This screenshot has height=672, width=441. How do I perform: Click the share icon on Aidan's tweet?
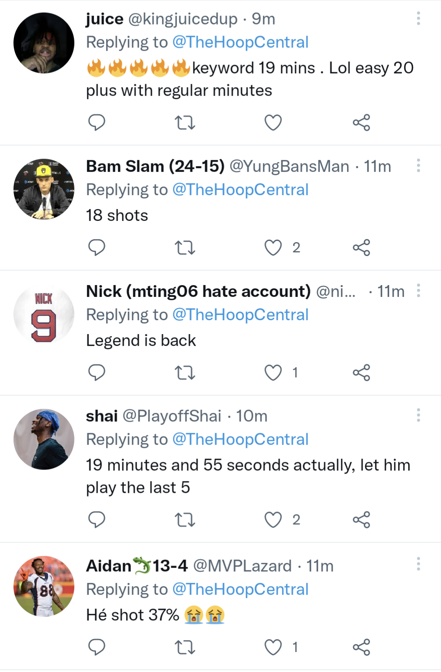coord(362,647)
